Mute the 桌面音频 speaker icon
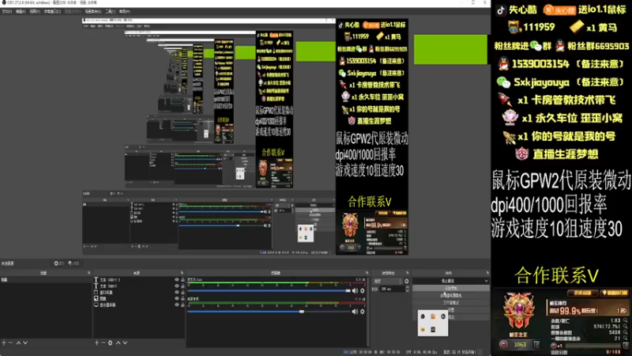 pos(355,312)
